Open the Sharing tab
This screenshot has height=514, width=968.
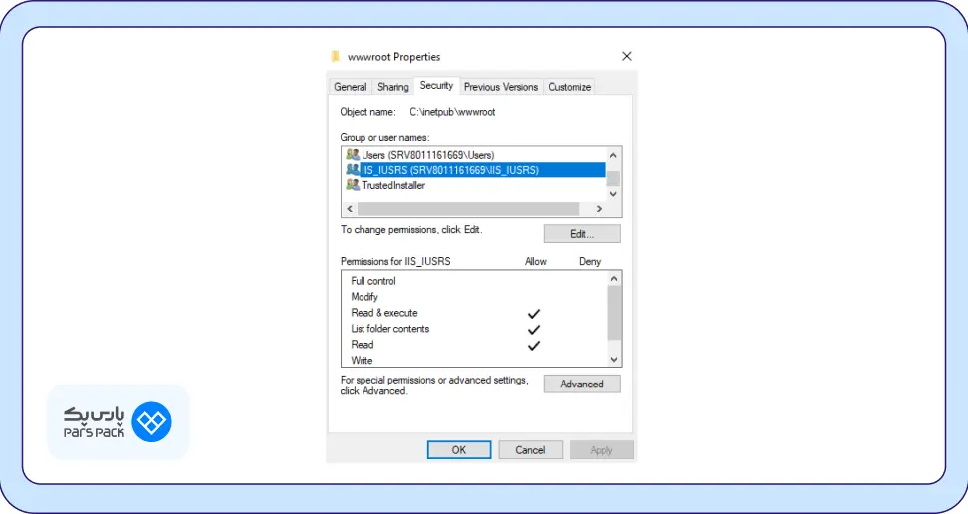393,87
